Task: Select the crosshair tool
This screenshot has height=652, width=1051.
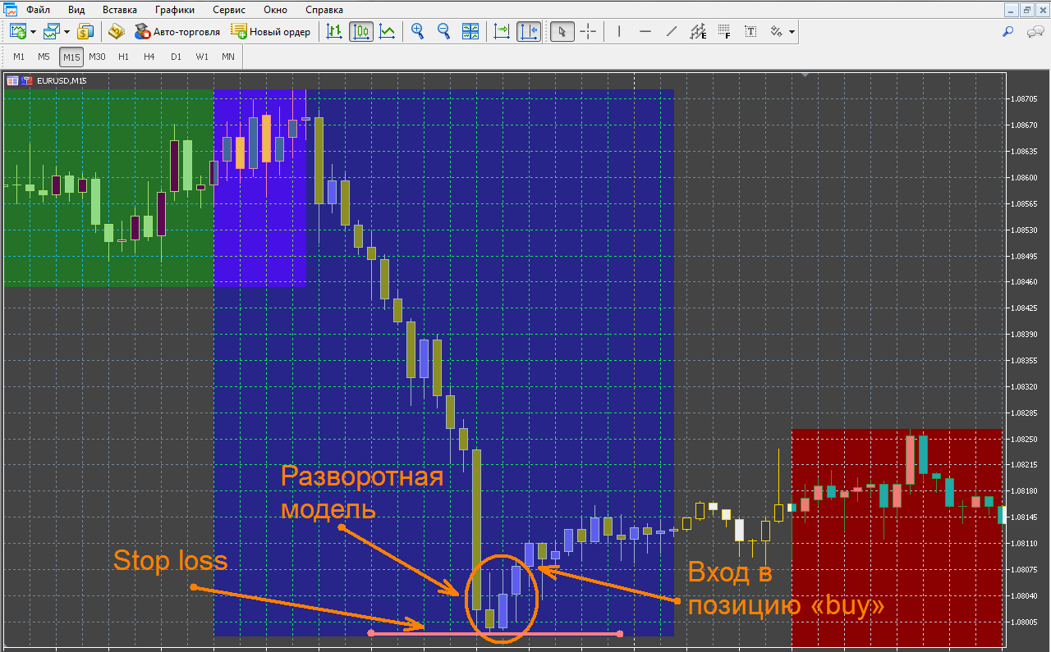Action: coord(589,32)
